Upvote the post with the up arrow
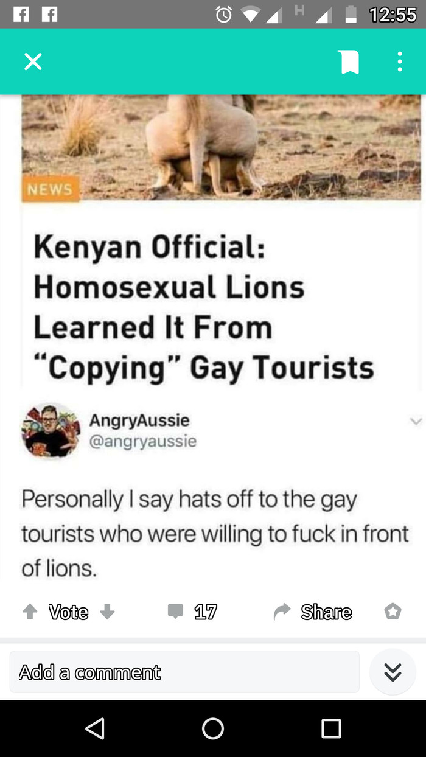This screenshot has height=757, width=426. 29,611
